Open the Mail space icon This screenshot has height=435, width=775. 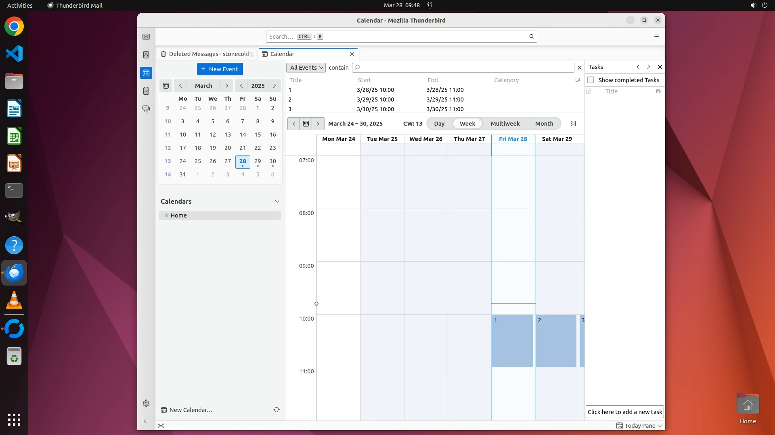pos(146,37)
